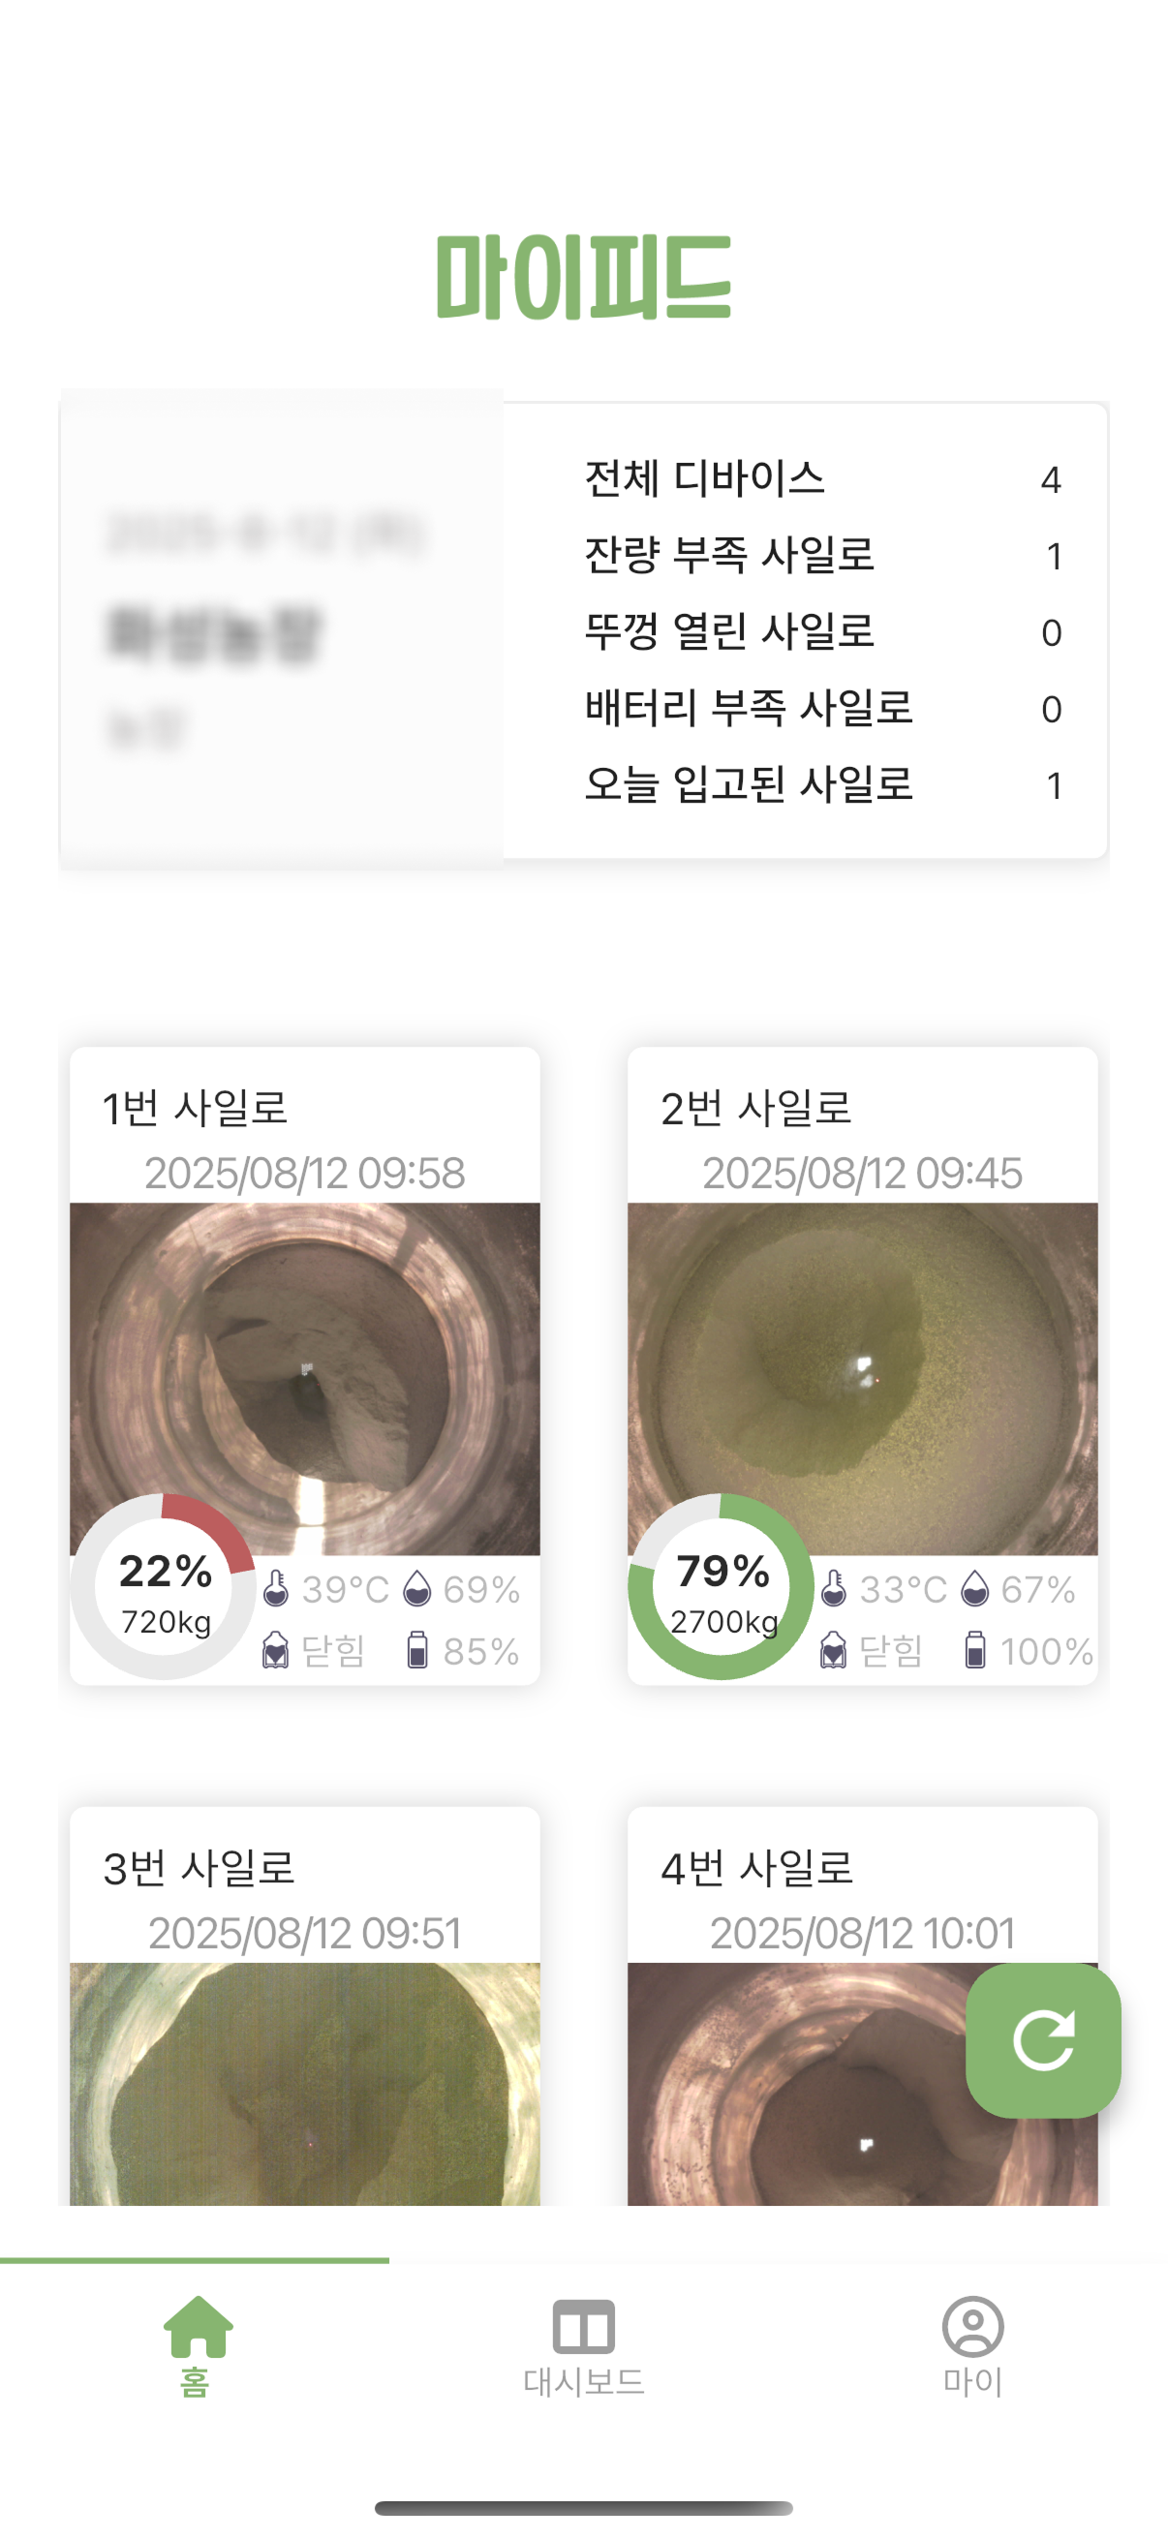Click the humidity drop icon on 1번 사일로
The image size is (1168, 2539).
416,1588
